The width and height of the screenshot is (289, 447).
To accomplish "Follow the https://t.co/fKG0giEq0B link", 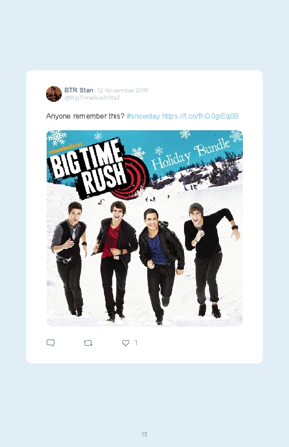I will click(200, 116).
